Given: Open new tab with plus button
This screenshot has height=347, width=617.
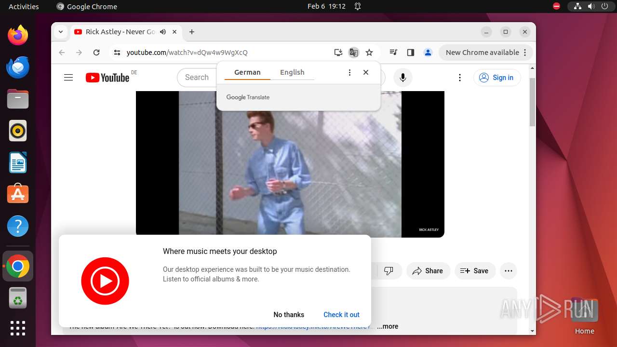Looking at the screenshot, I should pyautogui.click(x=192, y=32).
